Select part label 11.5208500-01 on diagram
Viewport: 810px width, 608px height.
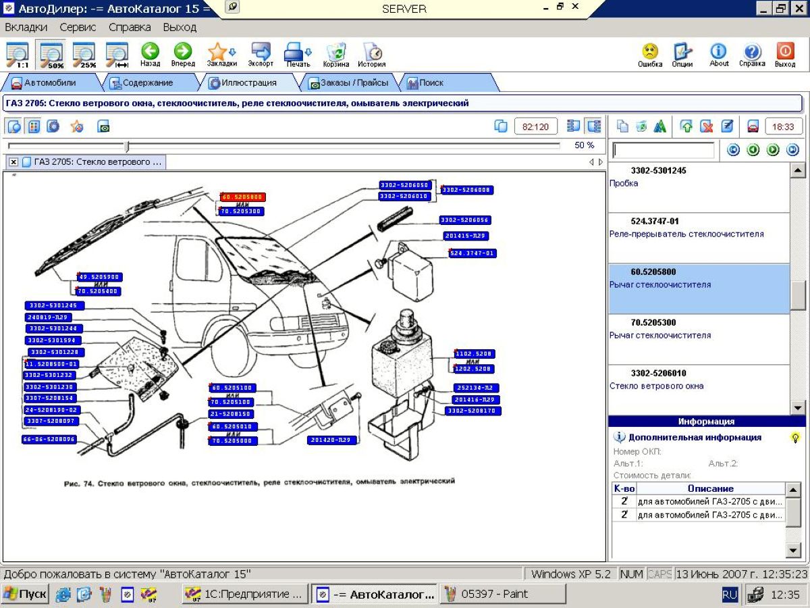tap(52, 363)
